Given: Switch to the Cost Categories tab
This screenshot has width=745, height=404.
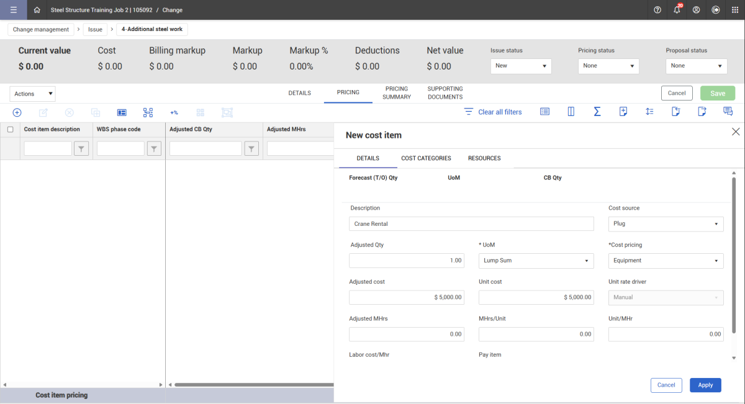Looking at the screenshot, I should pos(426,158).
